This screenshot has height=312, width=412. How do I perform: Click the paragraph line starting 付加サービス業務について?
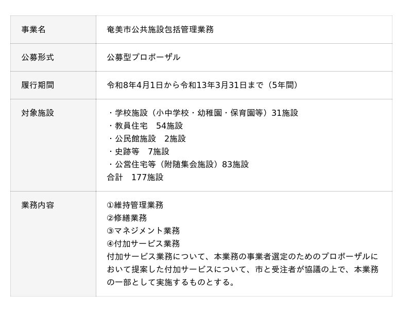coord(242,256)
